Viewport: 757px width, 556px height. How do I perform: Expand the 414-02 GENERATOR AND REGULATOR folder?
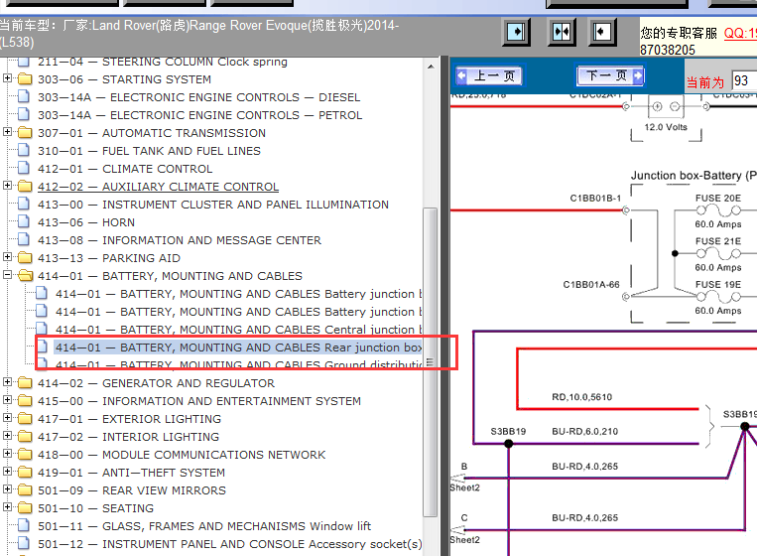(7, 382)
